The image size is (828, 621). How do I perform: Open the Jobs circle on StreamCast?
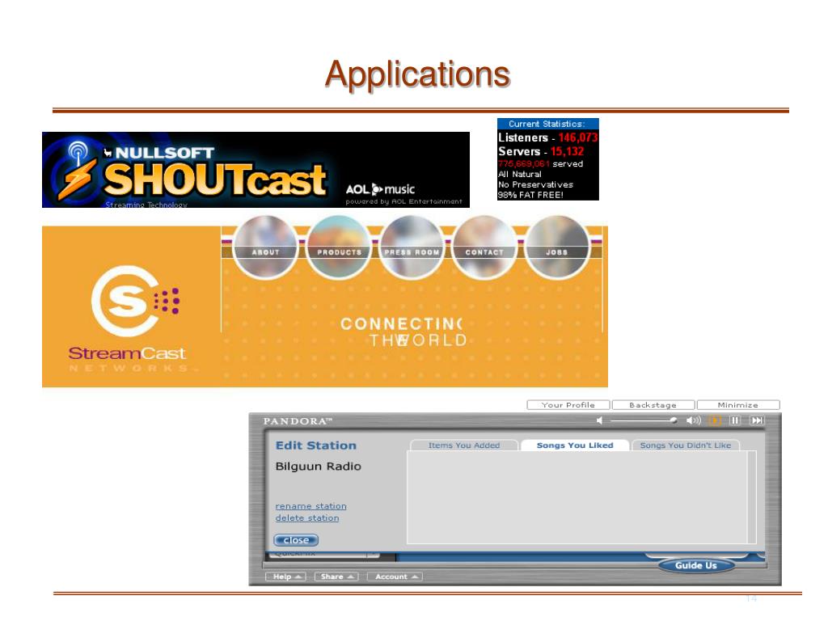557,247
